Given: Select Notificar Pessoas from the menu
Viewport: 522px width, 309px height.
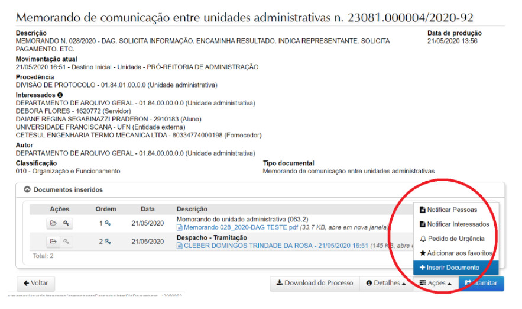Looking at the screenshot, I should (452, 210).
